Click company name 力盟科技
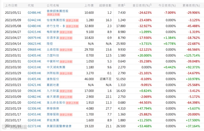204x131 pixels. pos(53,55)
